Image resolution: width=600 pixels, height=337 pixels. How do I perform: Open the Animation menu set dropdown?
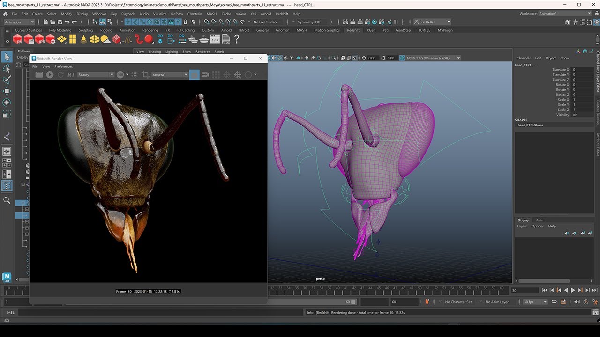(x=19, y=22)
